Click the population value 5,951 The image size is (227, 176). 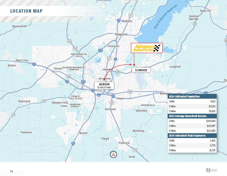tap(213, 102)
